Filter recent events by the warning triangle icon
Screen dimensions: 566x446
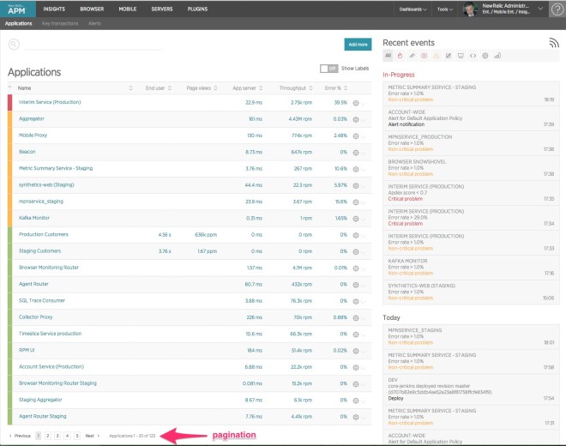tap(437, 56)
